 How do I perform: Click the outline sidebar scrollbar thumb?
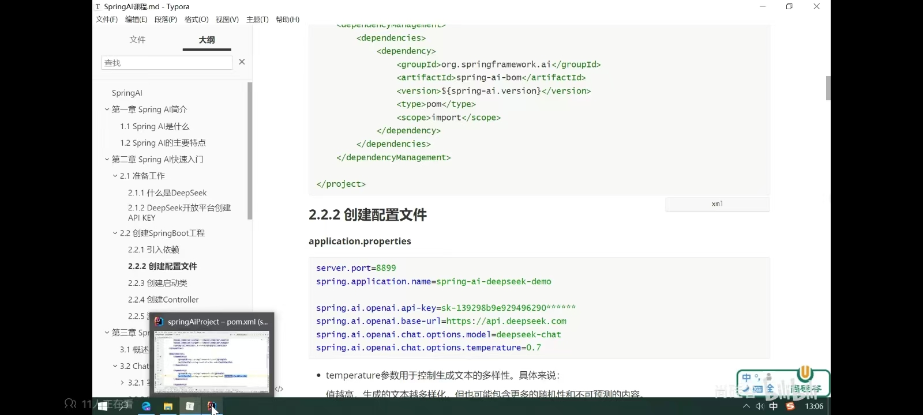click(x=250, y=151)
